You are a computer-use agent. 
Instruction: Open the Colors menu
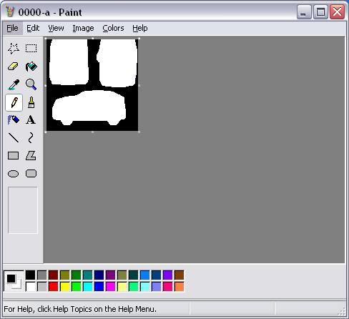113,28
